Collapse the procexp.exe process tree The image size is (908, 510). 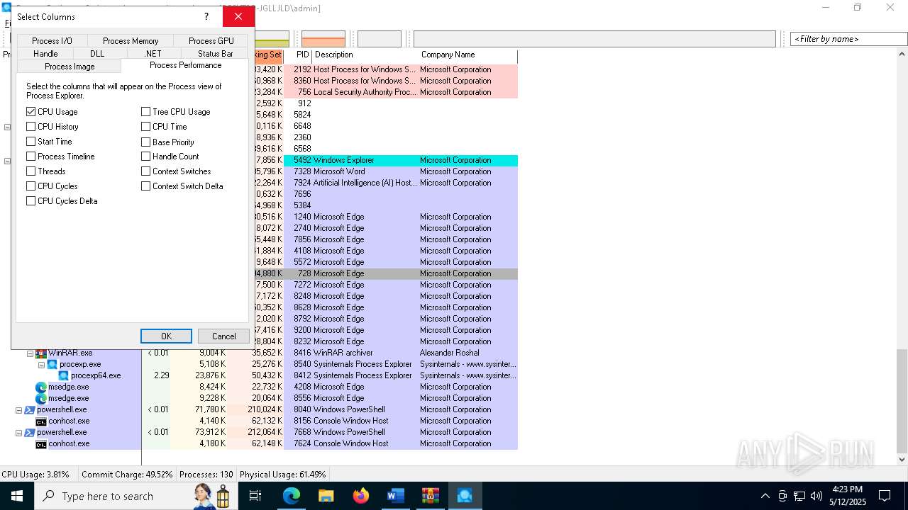click(x=41, y=364)
